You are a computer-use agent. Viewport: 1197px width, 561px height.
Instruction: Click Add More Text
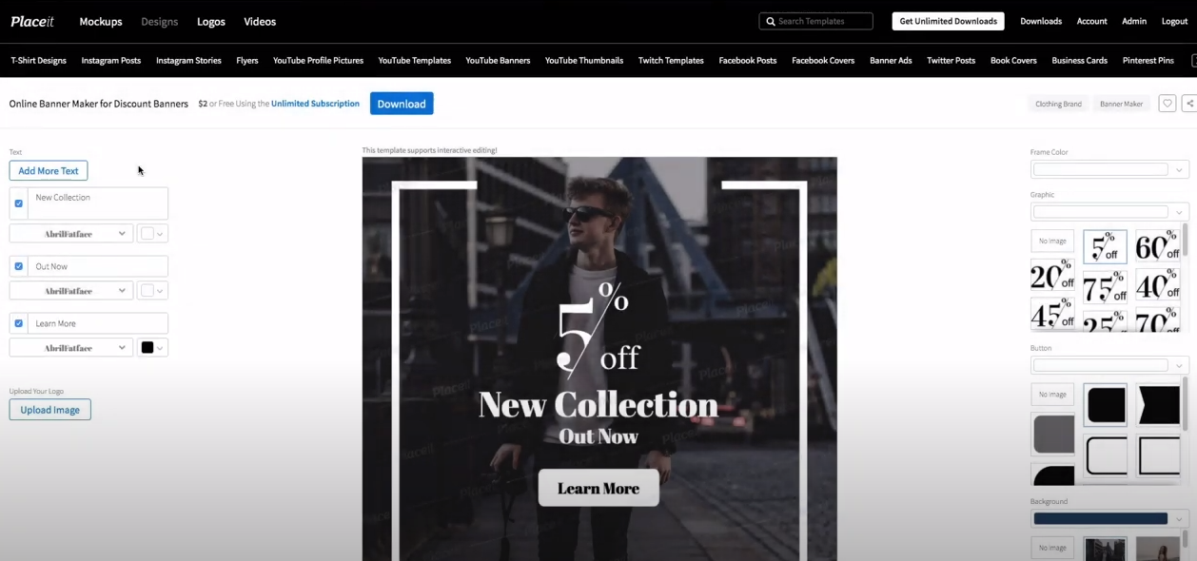point(48,170)
